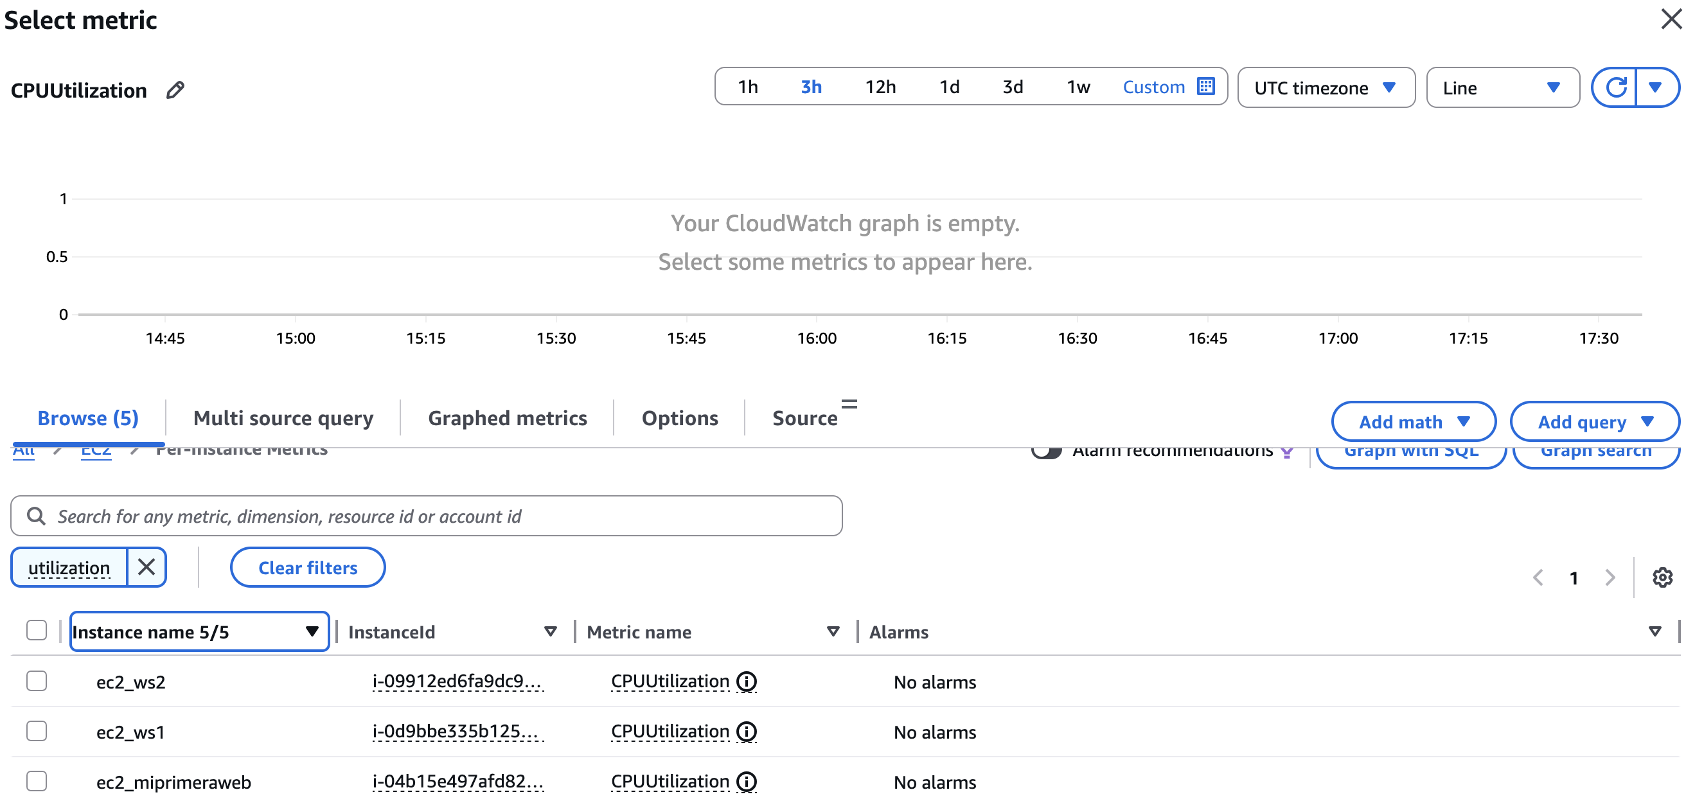Go to next page arrow
Screen dimensions: 1686x808
pyautogui.click(x=1610, y=577)
